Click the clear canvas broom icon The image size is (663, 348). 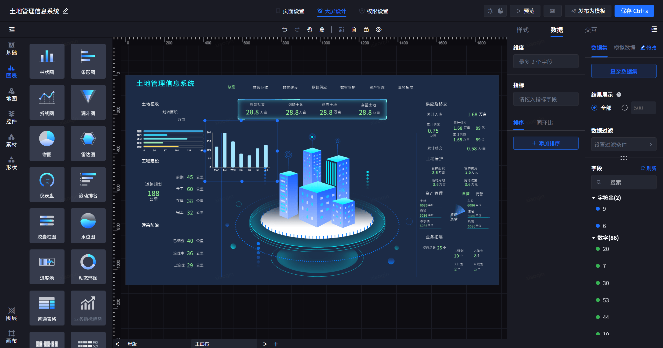point(322,29)
